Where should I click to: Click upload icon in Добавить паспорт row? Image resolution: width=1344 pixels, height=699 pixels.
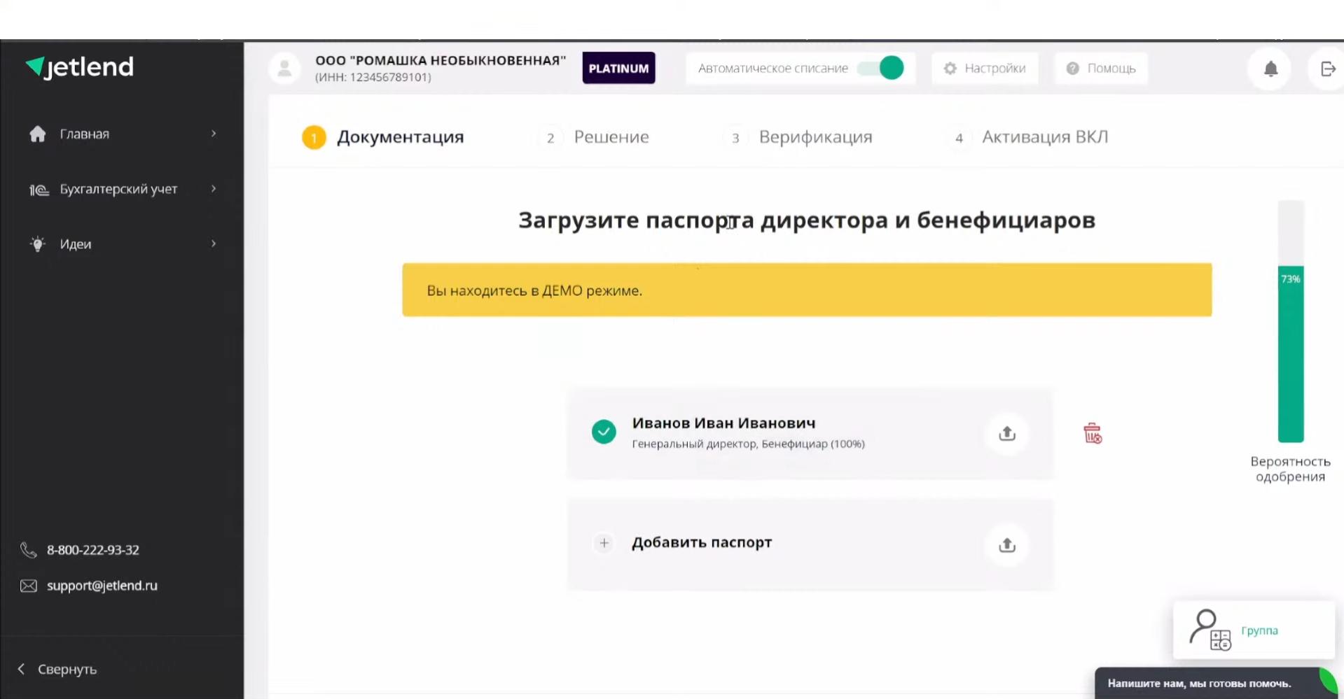(x=1007, y=545)
